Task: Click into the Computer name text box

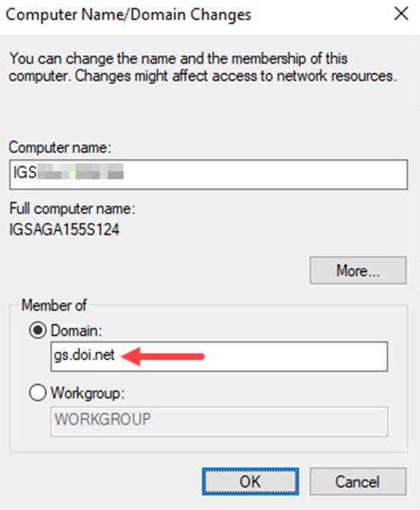Action: click(208, 174)
